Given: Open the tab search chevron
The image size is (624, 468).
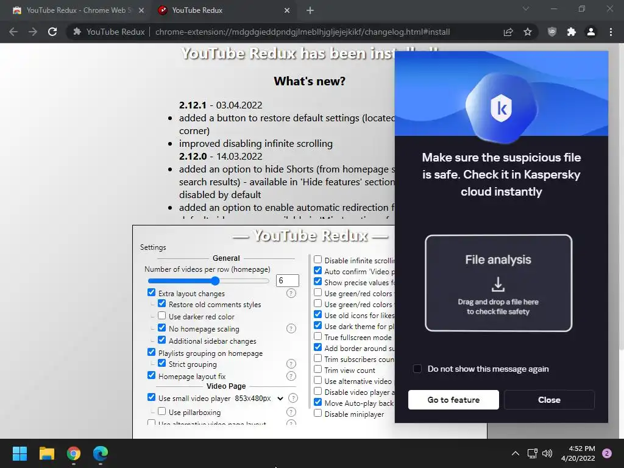Looking at the screenshot, I should pos(526,9).
